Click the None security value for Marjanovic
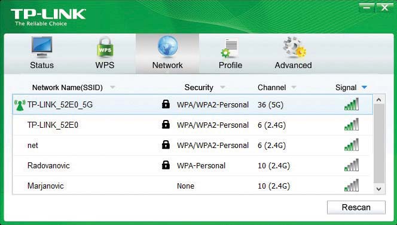The height and width of the screenshot is (225, 397). click(185, 186)
